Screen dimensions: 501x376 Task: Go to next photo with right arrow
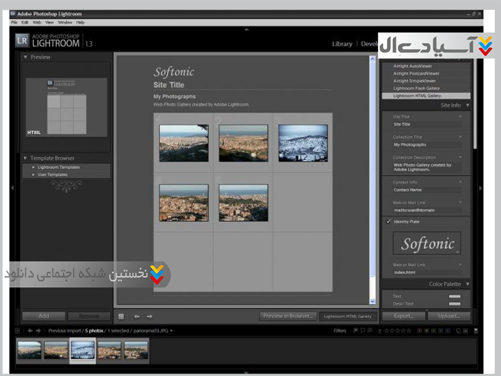(x=150, y=316)
